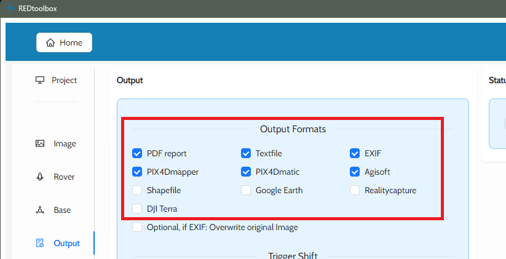Disable the EXIF output format
This screenshot has width=506, height=259.
coord(355,153)
